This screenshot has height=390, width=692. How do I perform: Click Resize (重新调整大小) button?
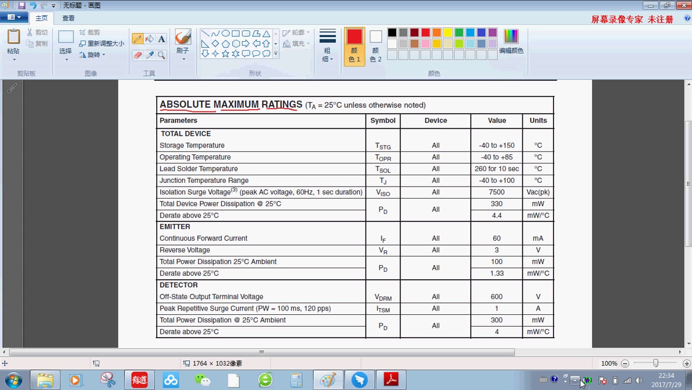click(x=102, y=43)
